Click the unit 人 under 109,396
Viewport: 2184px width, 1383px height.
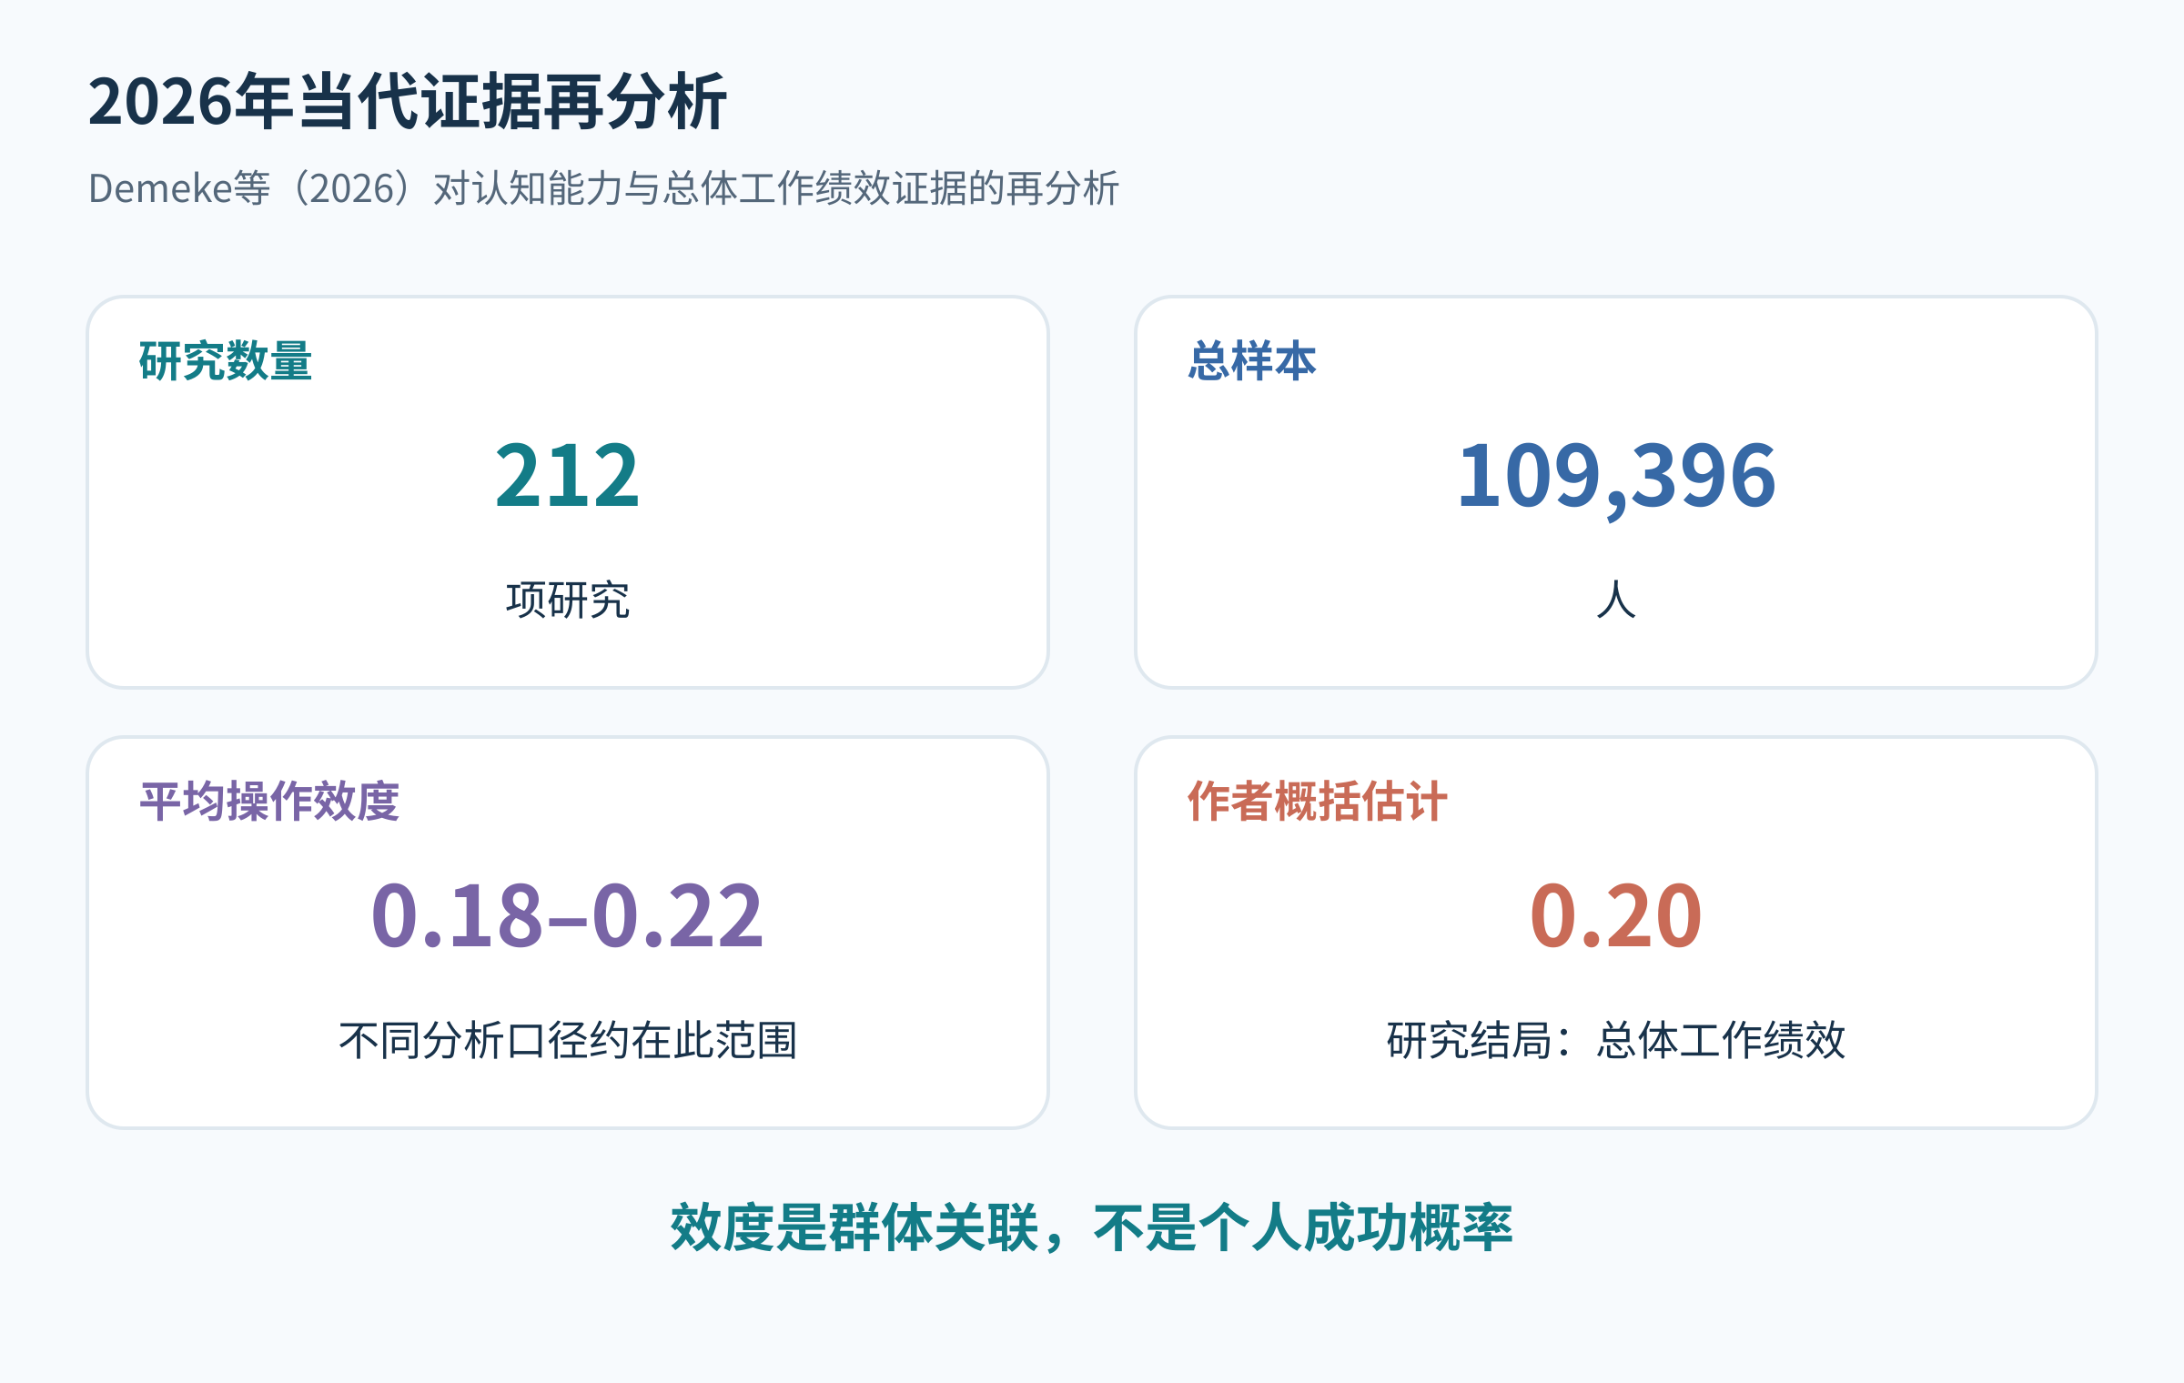(1616, 600)
